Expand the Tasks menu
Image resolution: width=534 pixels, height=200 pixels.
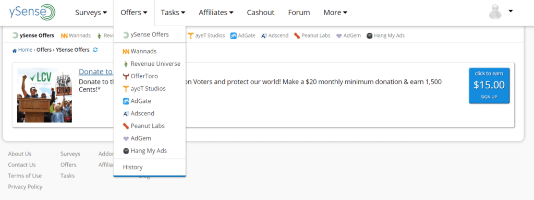[x=173, y=13]
